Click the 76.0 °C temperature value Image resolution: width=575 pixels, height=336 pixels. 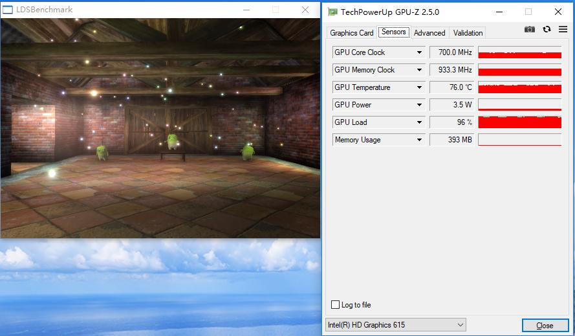tap(451, 87)
